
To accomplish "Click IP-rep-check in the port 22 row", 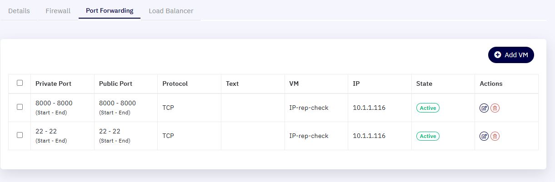I will [x=309, y=136].
